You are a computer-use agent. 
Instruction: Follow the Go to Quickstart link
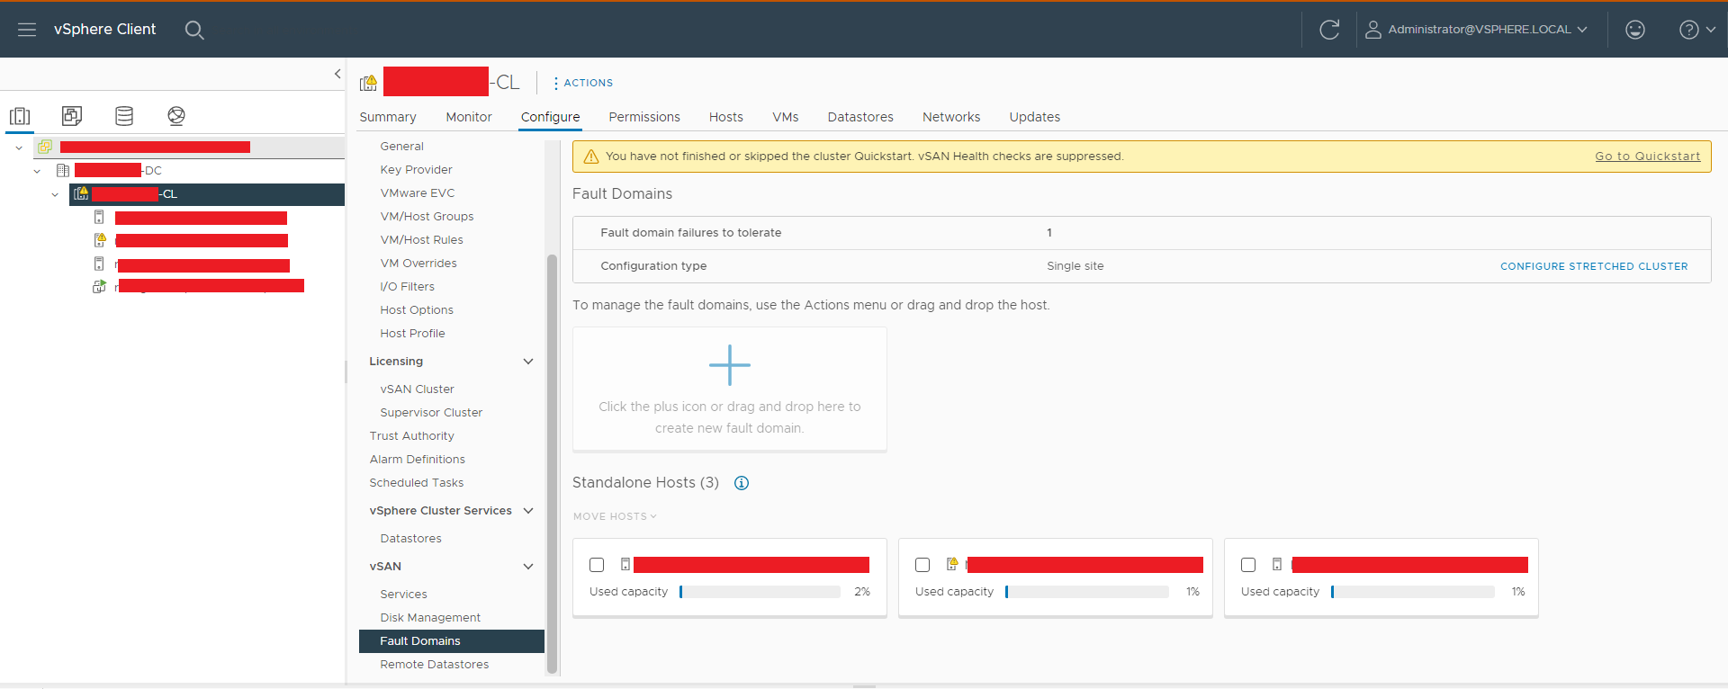pyautogui.click(x=1648, y=157)
